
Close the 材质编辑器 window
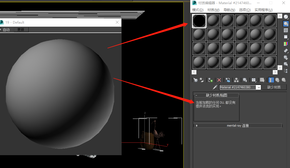[x=284, y=3]
